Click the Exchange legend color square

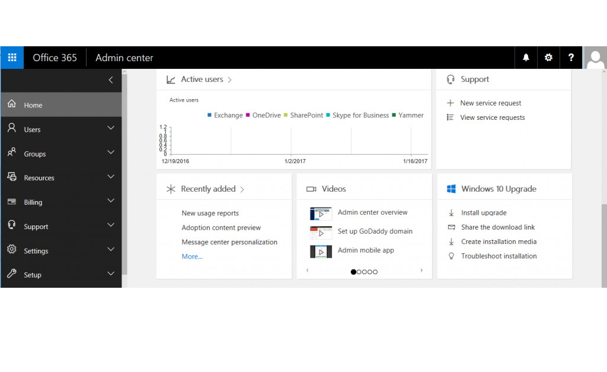(209, 115)
